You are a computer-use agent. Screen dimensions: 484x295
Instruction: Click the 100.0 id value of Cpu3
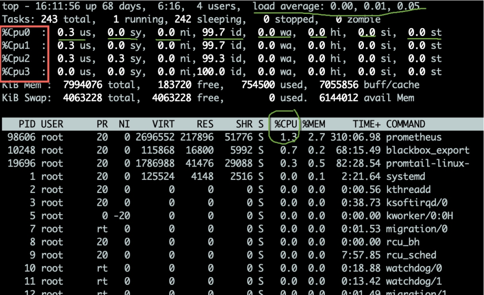(211, 72)
